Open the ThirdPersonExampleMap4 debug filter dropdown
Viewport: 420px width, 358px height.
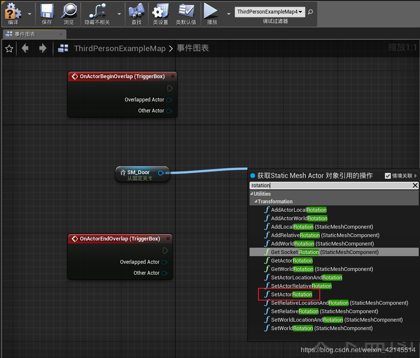[270, 12]
